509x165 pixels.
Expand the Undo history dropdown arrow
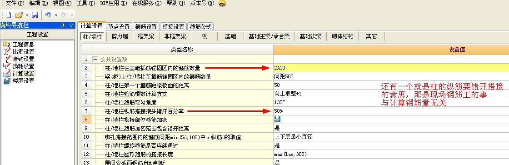click(56, 15)
